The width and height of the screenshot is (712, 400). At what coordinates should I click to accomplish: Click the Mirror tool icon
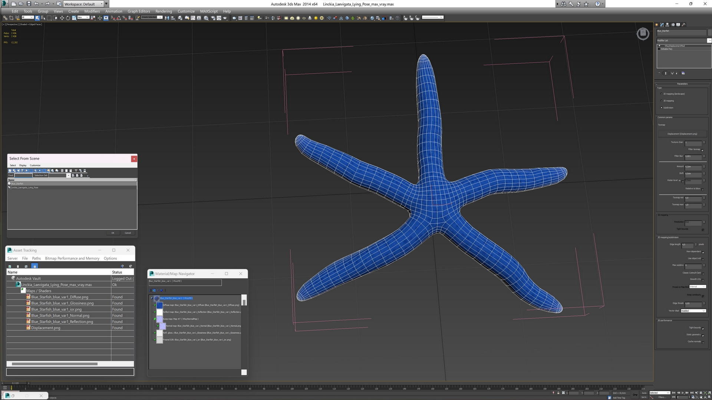tap(167, 18)
